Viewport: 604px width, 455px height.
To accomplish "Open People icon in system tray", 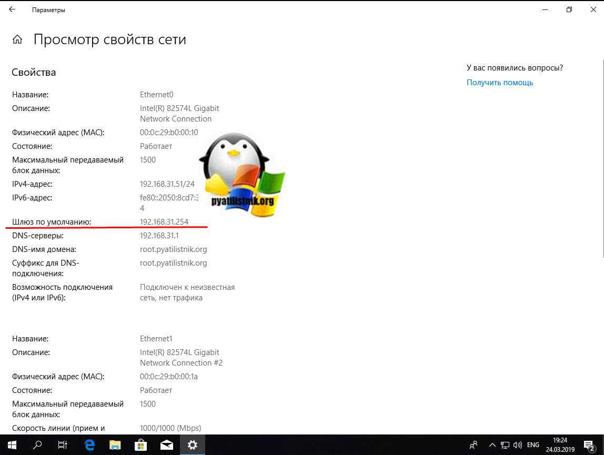I will pos(474,445).
